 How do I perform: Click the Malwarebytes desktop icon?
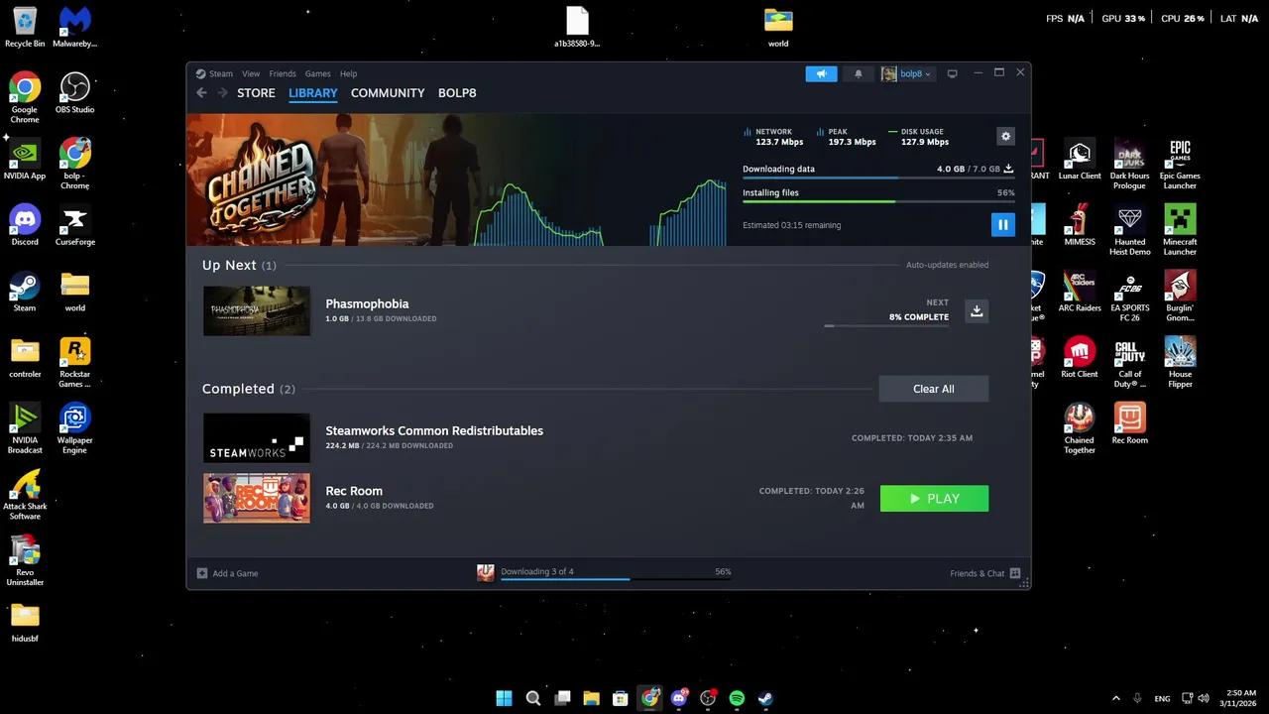click(x=74, y=28)
